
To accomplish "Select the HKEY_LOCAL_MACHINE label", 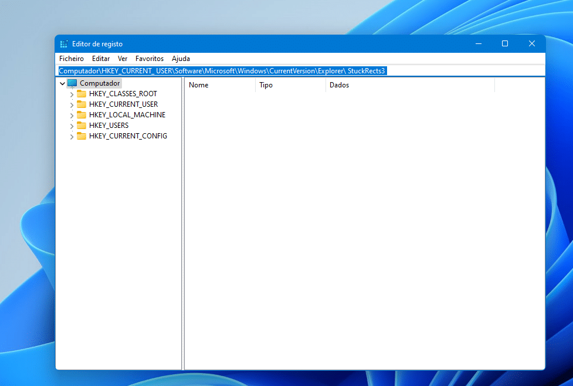I will click(x=127, y=115).
